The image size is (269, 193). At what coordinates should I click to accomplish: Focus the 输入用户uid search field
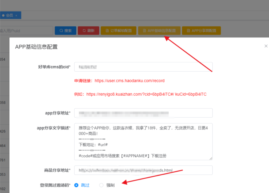pyautogui.click(x=26, y=31)
